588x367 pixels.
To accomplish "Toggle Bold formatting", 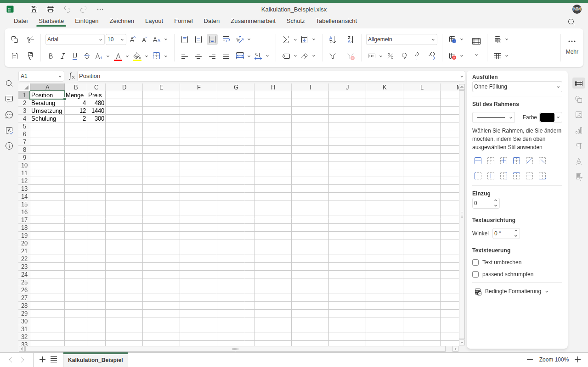I will tap(51, 56).
